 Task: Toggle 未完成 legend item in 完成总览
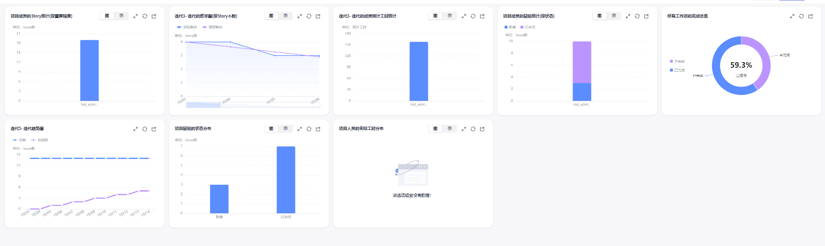[x=677, y=61]
